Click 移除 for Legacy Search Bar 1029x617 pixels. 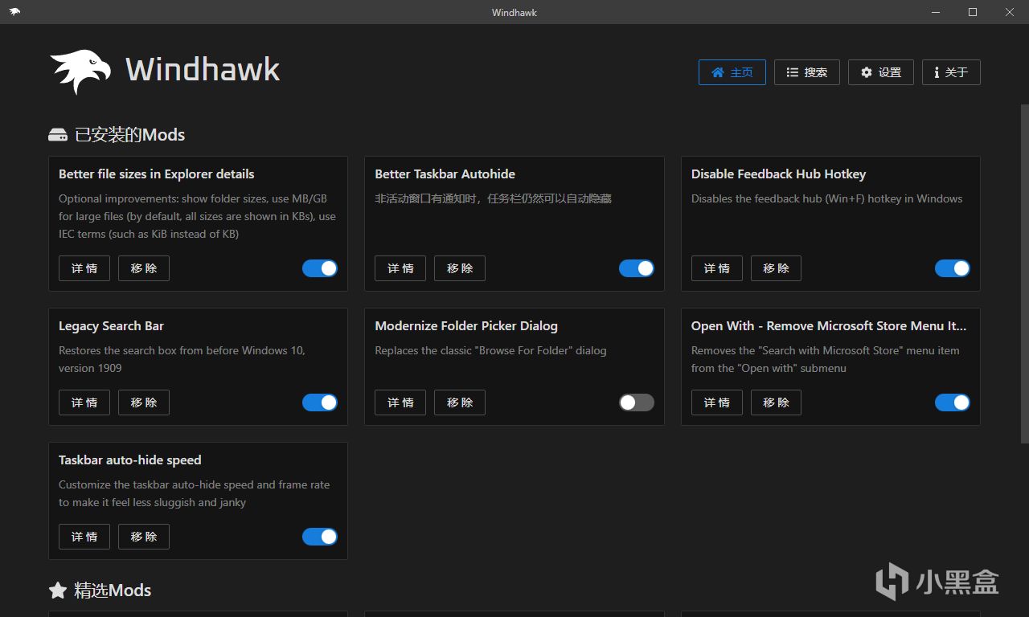pos(144,402)
